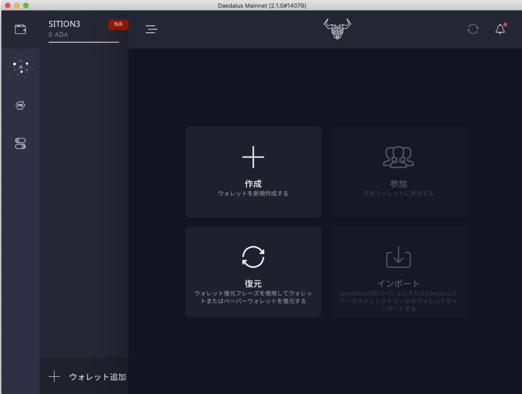
Task: Open notifications via the bell icon
Action: tap(499, 29)
